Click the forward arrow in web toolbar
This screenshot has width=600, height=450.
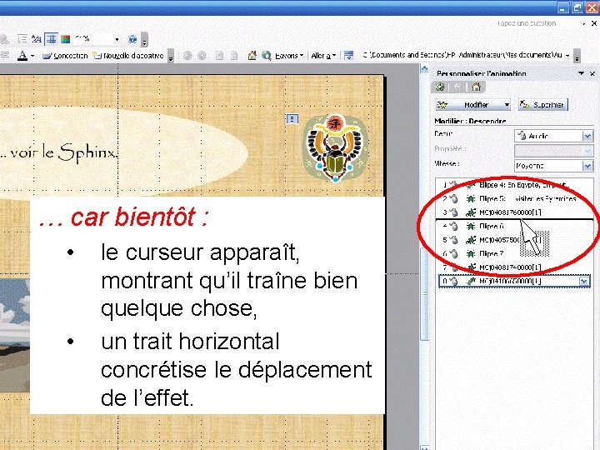click(x=202, y=56)
